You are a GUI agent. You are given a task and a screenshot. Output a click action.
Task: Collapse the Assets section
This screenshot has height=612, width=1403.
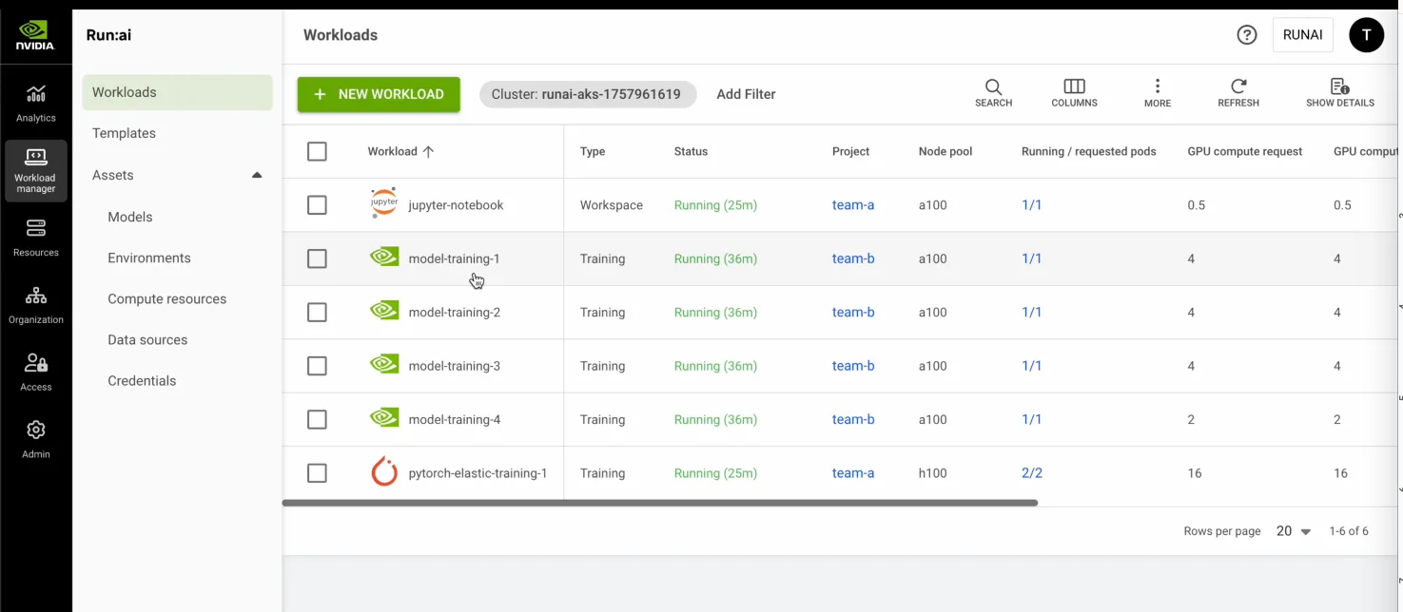[256, 175]
